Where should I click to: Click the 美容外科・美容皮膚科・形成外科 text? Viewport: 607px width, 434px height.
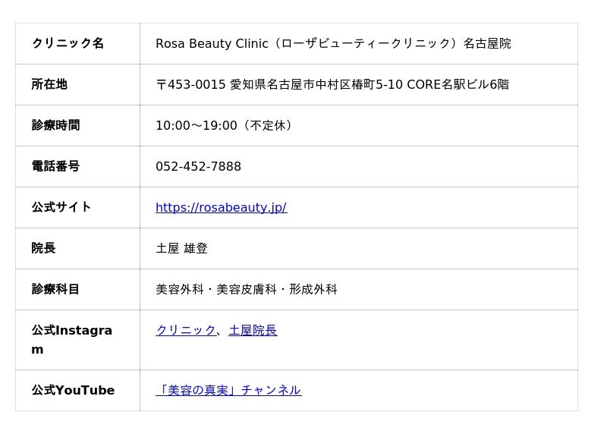tap(247, 289)
